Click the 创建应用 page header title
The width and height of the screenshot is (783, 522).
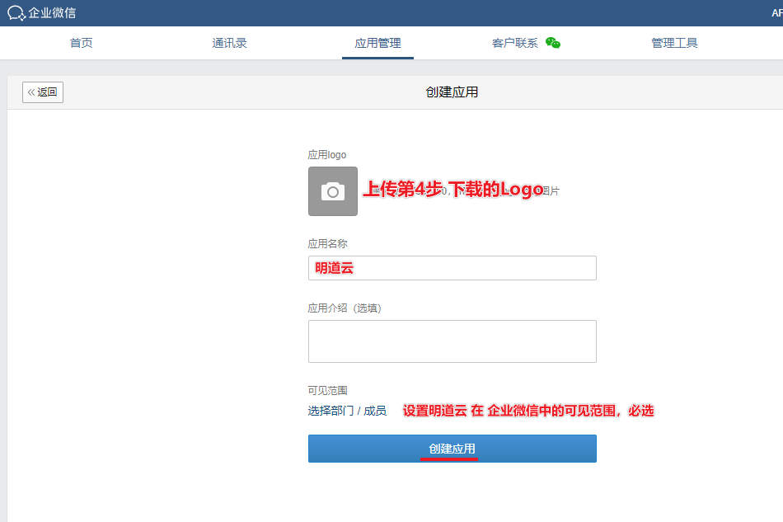pos(452,92)
